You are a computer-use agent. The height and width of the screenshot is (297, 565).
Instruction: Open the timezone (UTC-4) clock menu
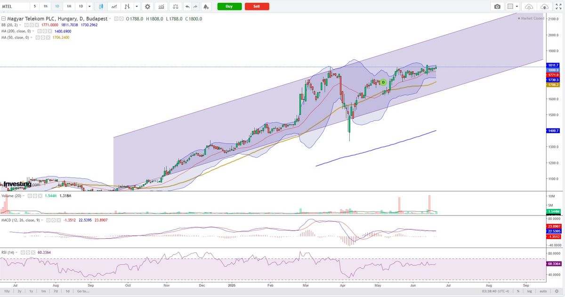coord(495,291)
